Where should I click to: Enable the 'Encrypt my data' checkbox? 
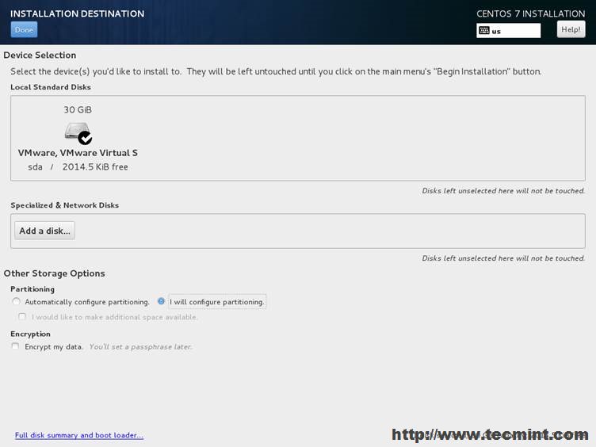(x=15, y=346)
